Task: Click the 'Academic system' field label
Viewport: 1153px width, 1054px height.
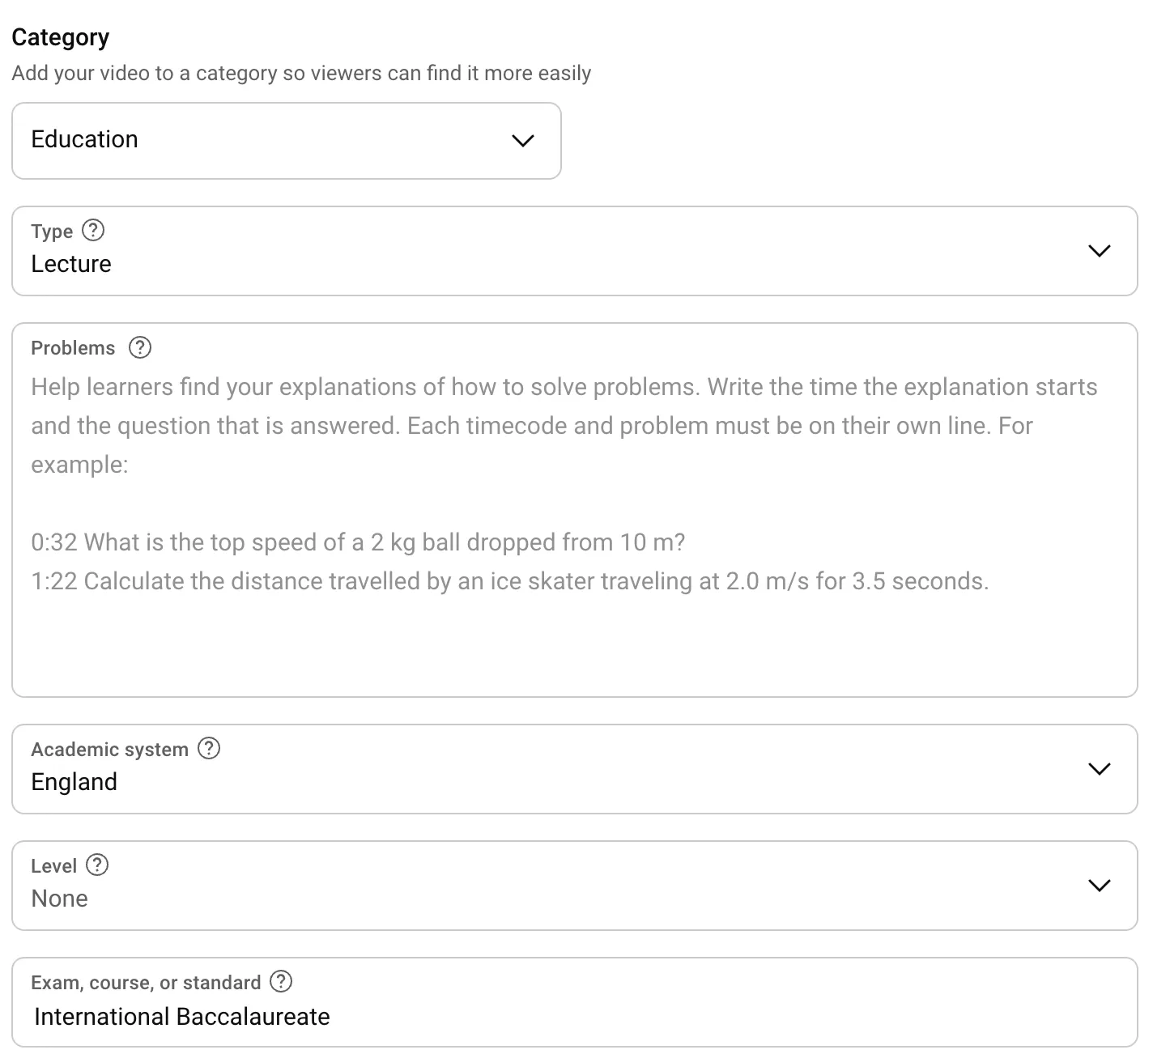Action: 109,750
